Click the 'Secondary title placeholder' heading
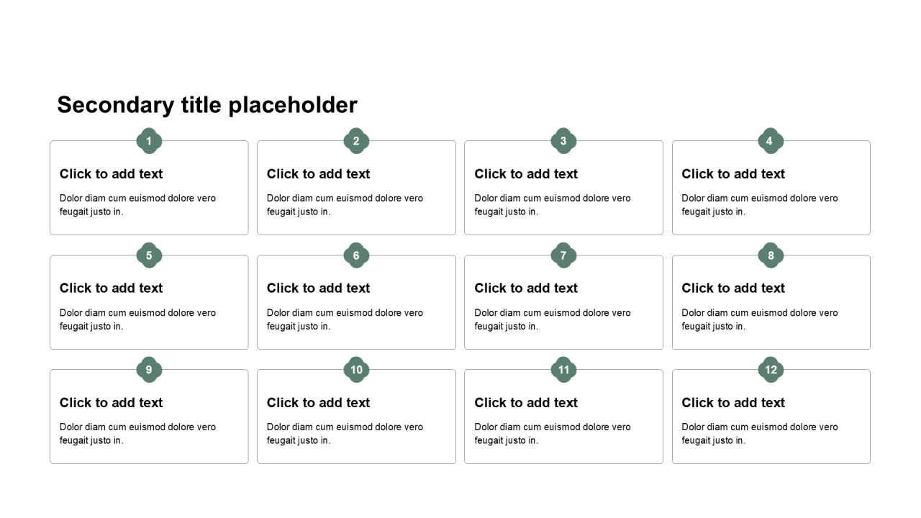The height and width of the screenshot is (518, 921). pyautogui.click(x=207, y=105)
